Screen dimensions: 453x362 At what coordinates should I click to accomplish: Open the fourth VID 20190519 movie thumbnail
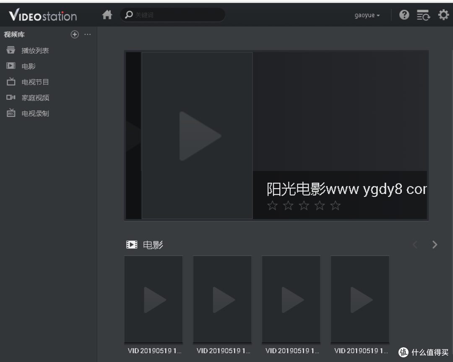[360, 299]
